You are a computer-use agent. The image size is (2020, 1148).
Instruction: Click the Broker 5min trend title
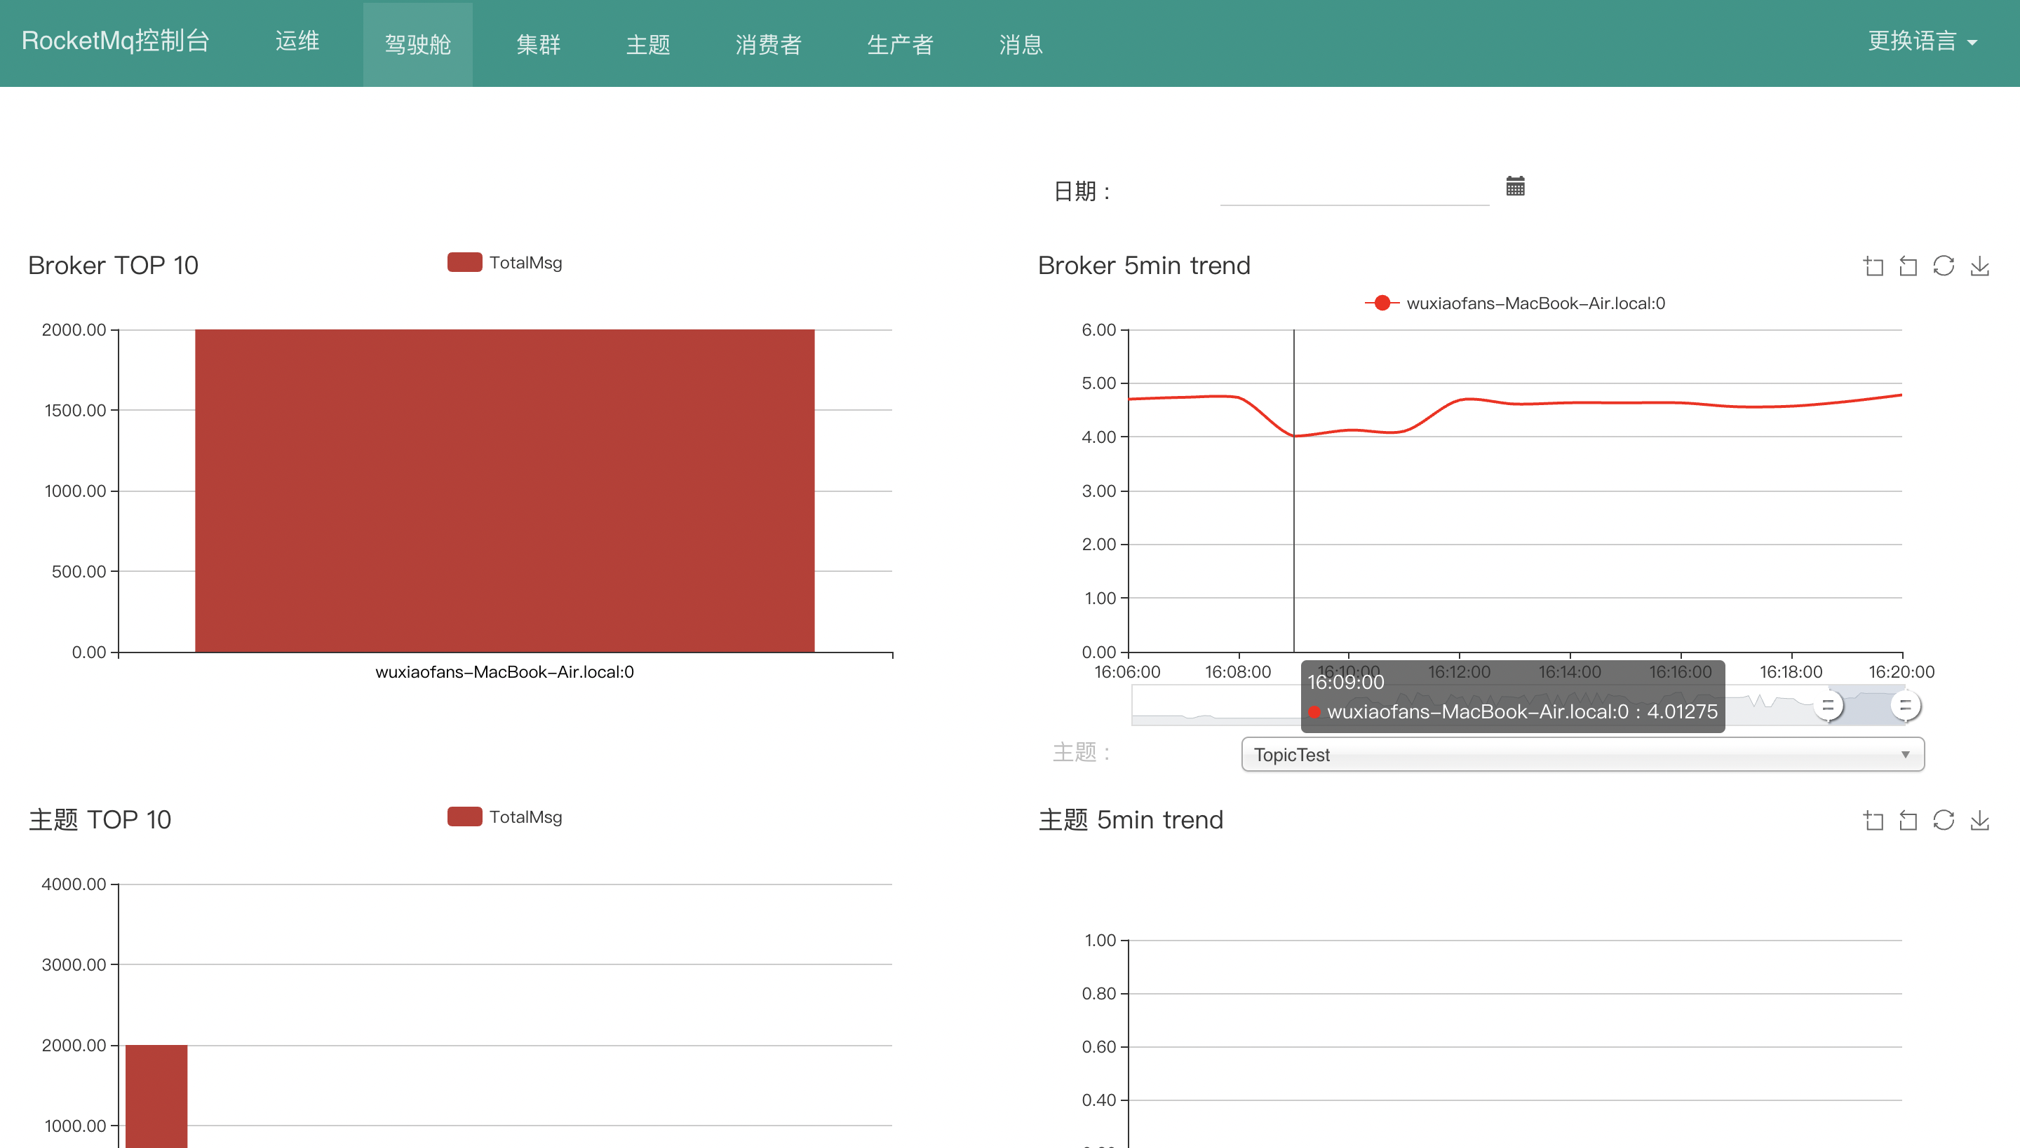pos(1144,266)
